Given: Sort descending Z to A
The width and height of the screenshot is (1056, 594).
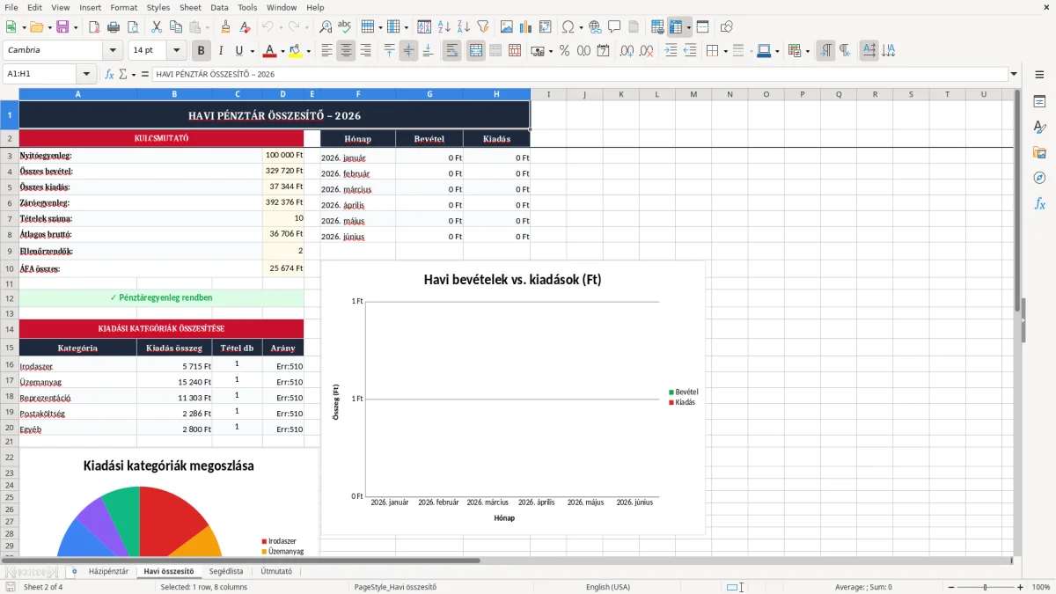Looking at the screenshot, I should [x=464, y=27].
